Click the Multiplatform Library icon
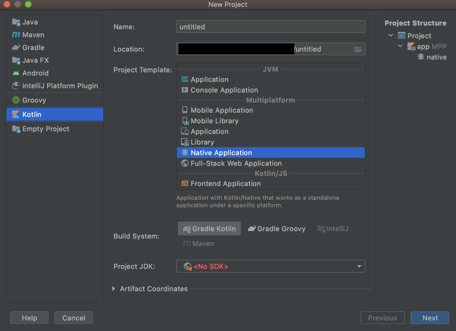The height and width of the screenshot is (331, 456). pyautogui.click(x=185, y=142)
